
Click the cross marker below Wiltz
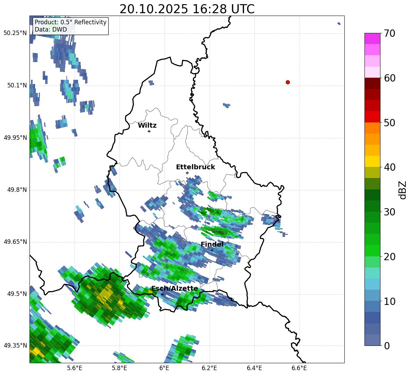149,131
